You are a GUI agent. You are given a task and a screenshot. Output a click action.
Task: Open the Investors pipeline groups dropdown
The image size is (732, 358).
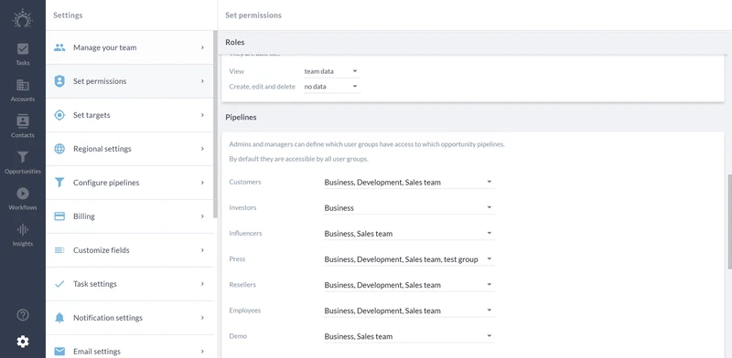(409, 208)
